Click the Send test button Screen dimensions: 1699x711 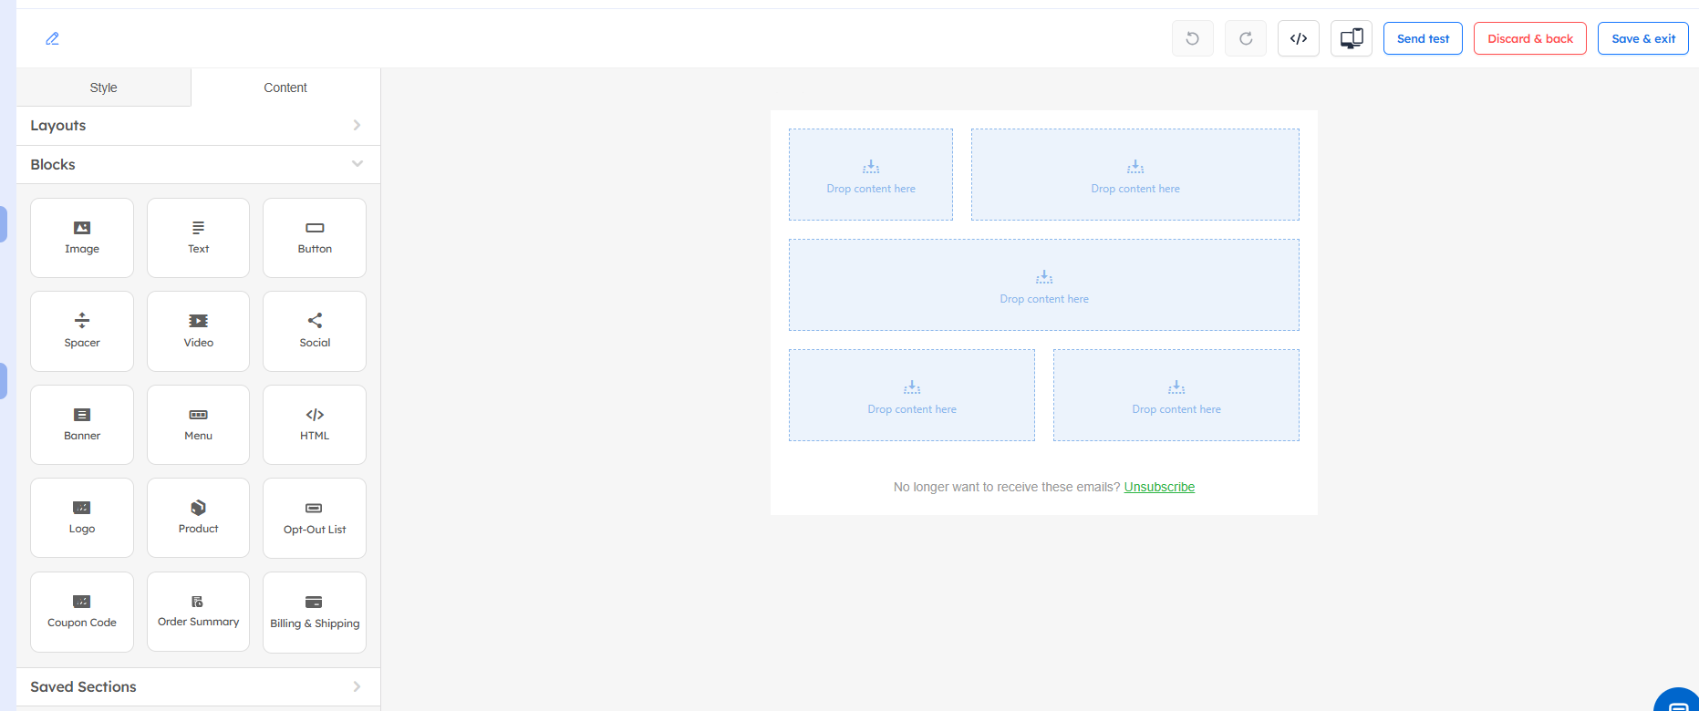click(1422, 38)
